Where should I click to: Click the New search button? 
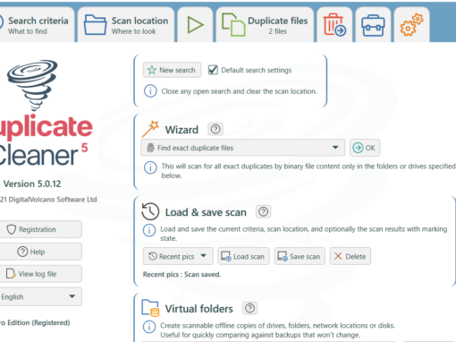(172, 70)
